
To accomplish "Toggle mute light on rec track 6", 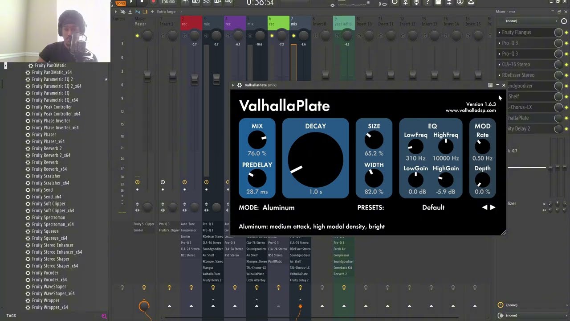I will tap(272, 36).
